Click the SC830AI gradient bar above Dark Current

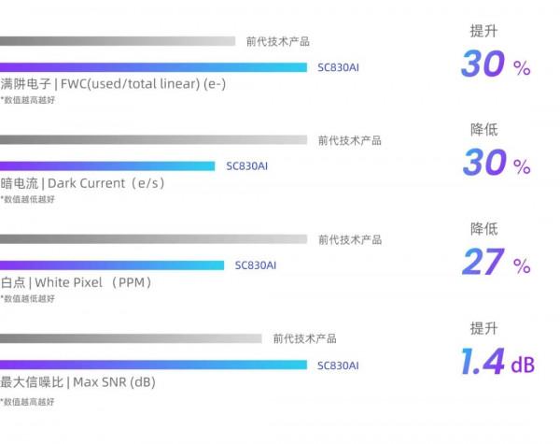tap(107, 165)
